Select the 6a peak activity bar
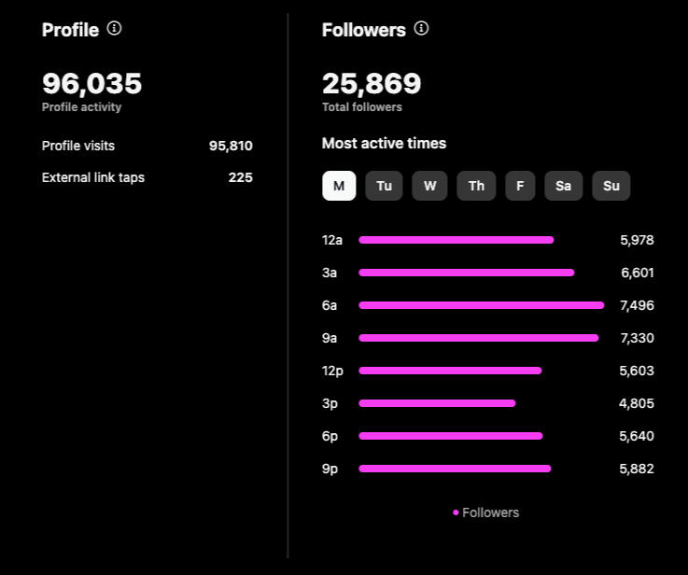The image size is (688, 575). (482, 305)
